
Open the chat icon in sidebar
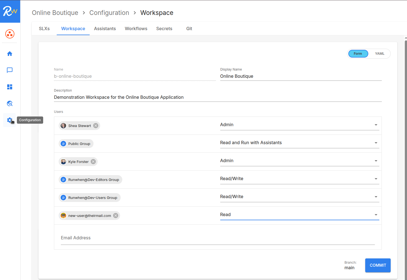coord(10,70)
